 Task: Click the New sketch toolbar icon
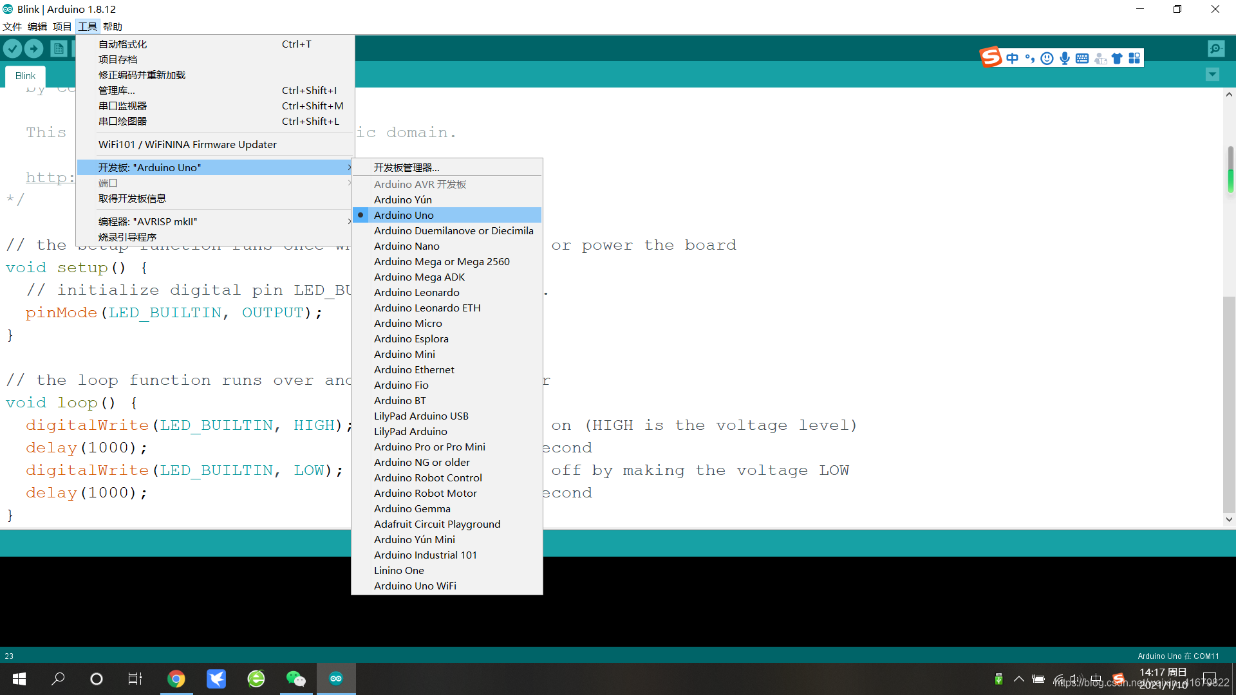click(x=59, y=48)
